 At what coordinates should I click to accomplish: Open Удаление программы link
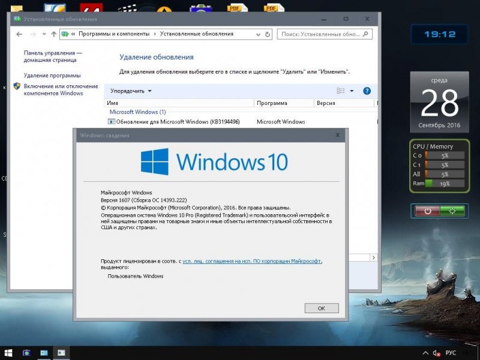tap(52, 76)
